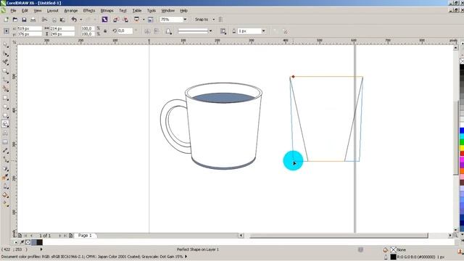Image resolution: width=464 pixels, height=261 pixels.
Task: Click the object origin point selector
Action: point(7,31)
